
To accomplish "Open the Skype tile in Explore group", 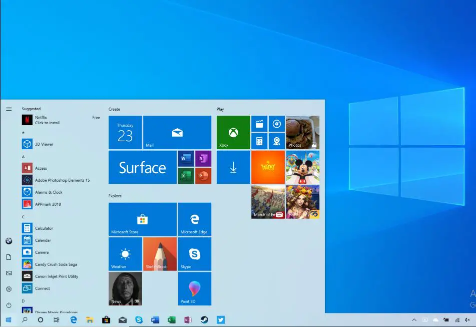I will tap(195, 254).
